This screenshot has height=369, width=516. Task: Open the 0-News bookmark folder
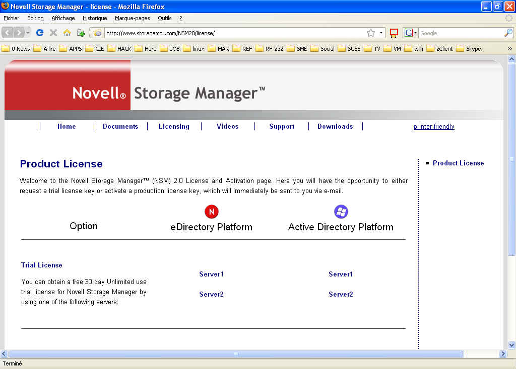point(16,49)
